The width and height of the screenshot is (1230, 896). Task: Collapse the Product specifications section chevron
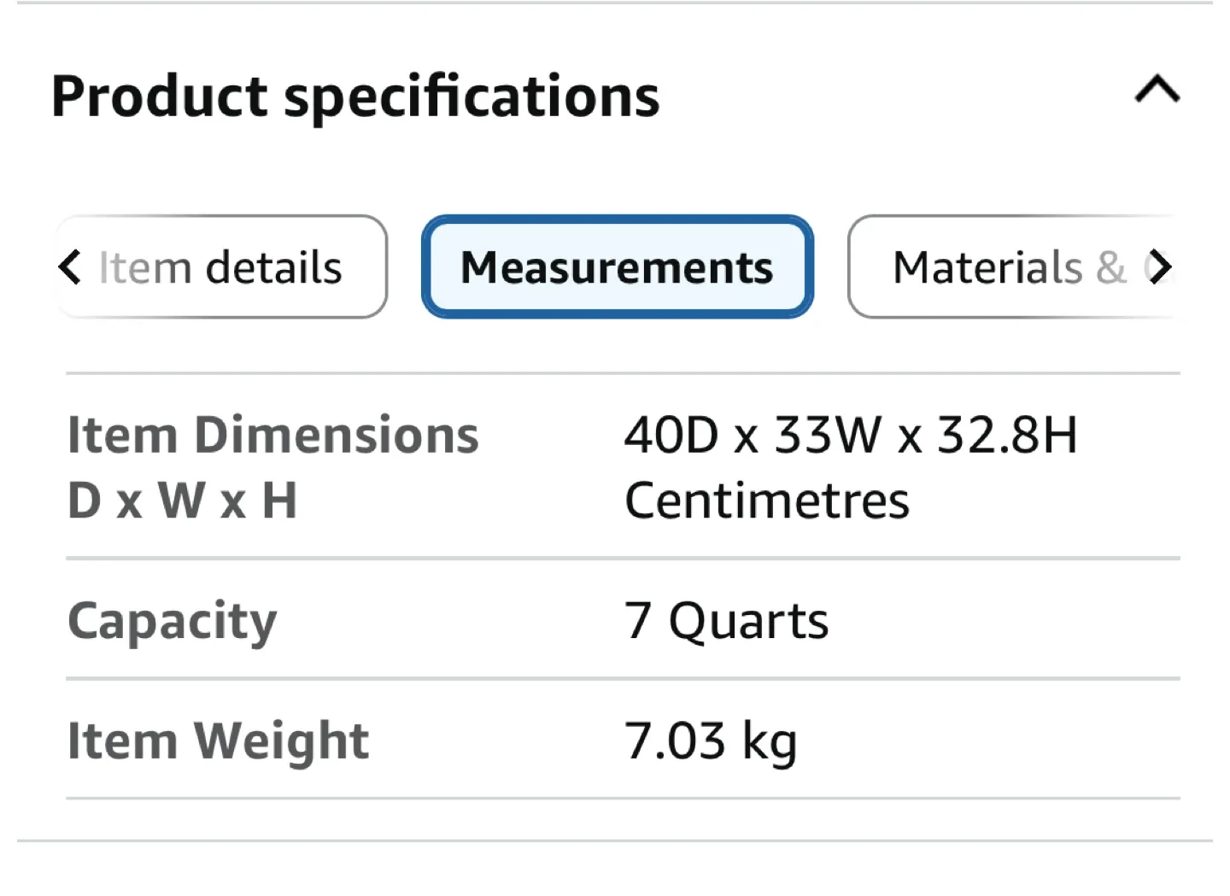(x=1157, y=90)
